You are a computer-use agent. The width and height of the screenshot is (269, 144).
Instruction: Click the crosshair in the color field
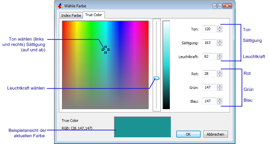point(106,50)
